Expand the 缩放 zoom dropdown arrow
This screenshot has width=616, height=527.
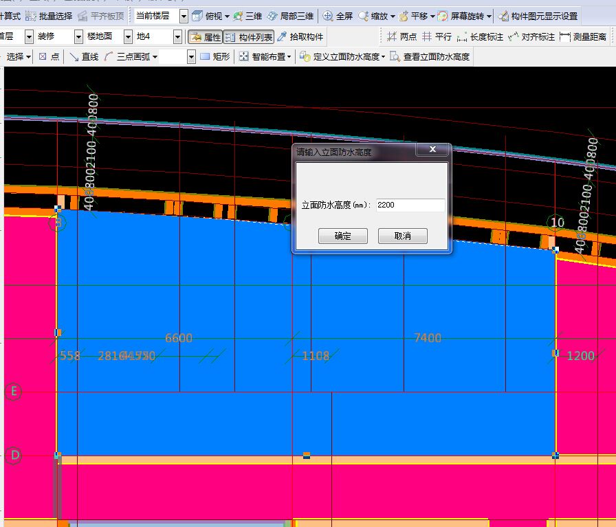[x=393, y=16]
